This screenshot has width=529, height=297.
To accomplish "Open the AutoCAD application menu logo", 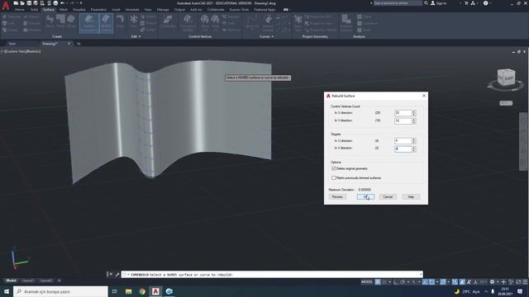I will click(6, 6).
